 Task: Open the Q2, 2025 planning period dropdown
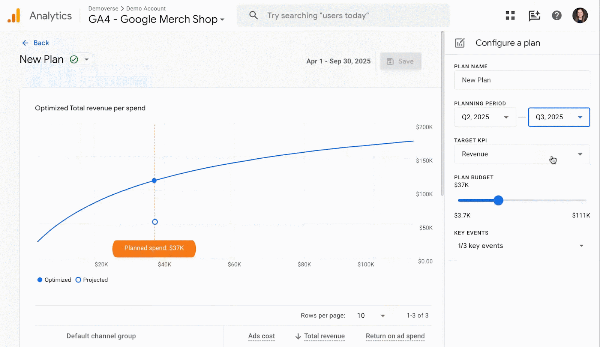pyautogui.click(x=485, y=117)
